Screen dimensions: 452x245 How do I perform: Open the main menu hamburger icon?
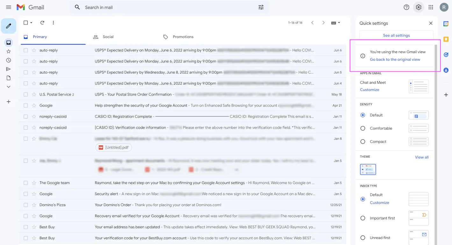[x=9, y=7]
